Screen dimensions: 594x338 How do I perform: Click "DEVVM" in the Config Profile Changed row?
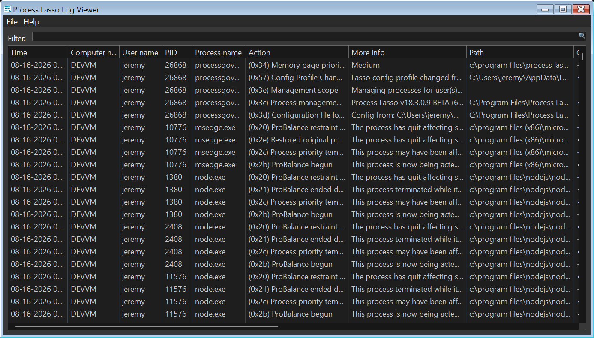(84, 78)
